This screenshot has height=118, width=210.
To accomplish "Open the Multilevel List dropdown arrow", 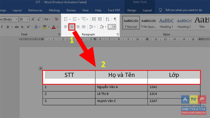I will coord(87,19).
